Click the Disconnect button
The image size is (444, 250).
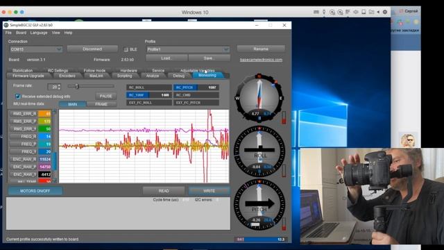pyautogui.click(x=92, y=49)
